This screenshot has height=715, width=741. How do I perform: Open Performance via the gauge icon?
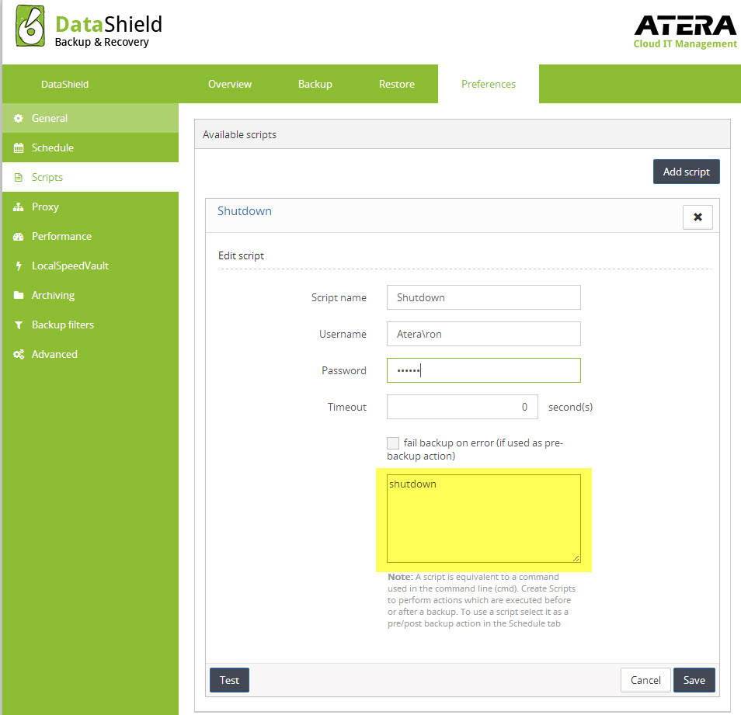17,236
